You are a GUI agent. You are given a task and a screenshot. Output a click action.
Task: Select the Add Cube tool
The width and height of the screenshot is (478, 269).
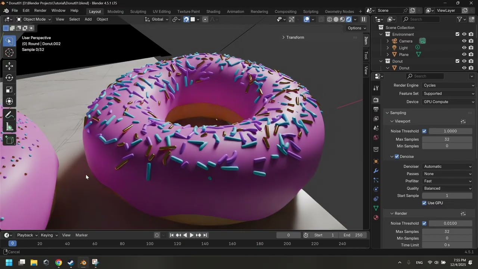point(9,140)
